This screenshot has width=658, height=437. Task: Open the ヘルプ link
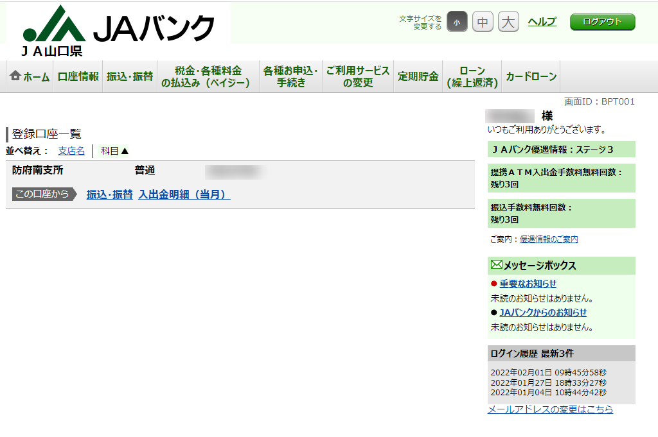coord(542,22)
